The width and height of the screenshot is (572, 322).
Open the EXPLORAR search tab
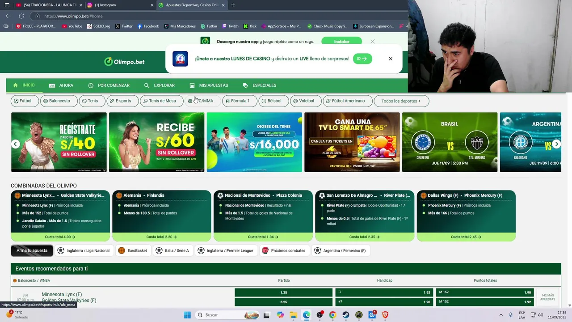point(160,85)
